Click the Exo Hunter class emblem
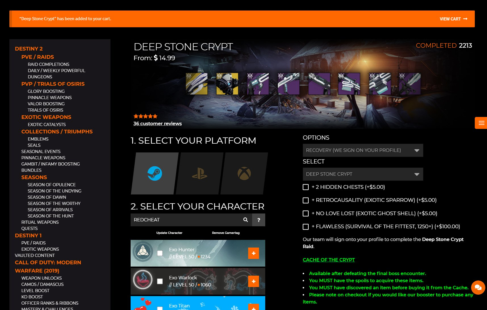Image resolution: width=487 pixels, height=310 pixels. [143, 252]
